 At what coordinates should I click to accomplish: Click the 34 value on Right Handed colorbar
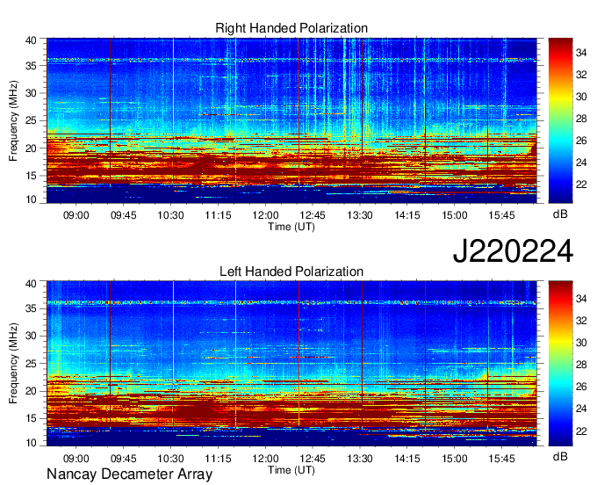click(581, 53)
